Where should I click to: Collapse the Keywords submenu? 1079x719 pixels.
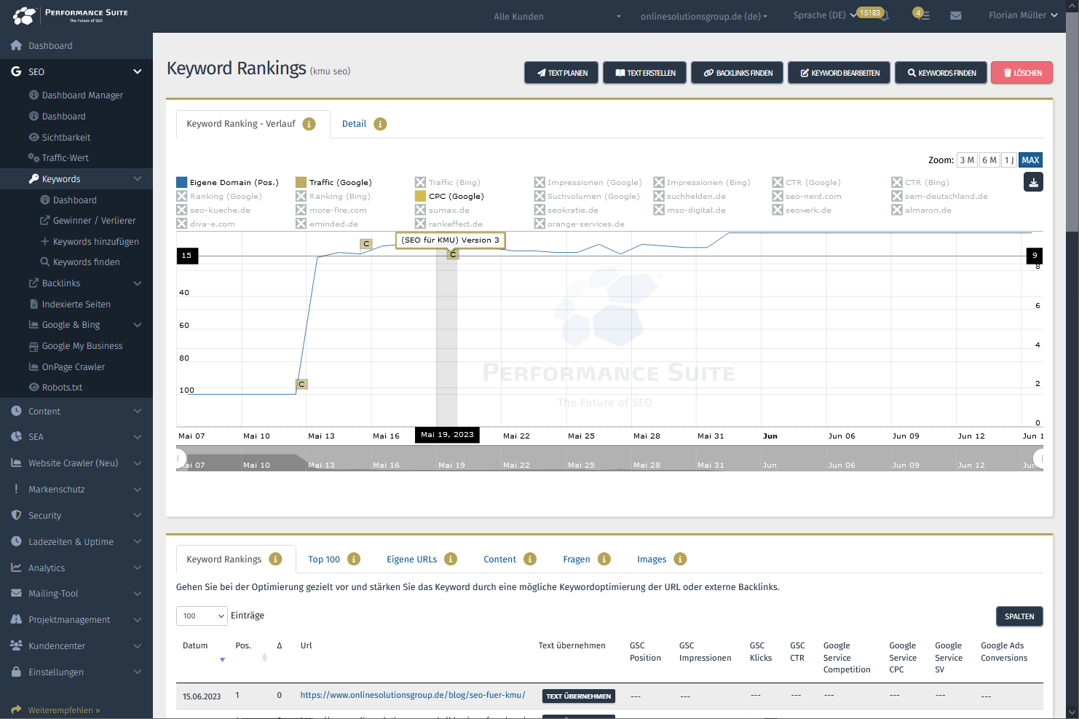click(137, 179)
